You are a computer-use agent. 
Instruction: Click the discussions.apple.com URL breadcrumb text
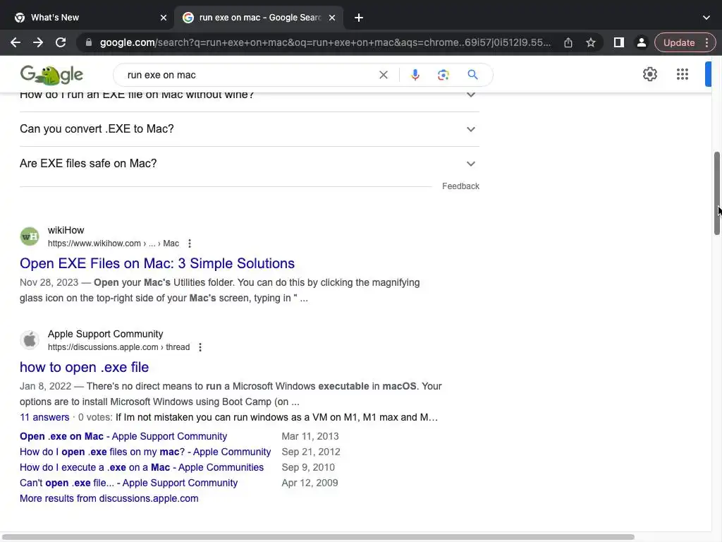118,347
